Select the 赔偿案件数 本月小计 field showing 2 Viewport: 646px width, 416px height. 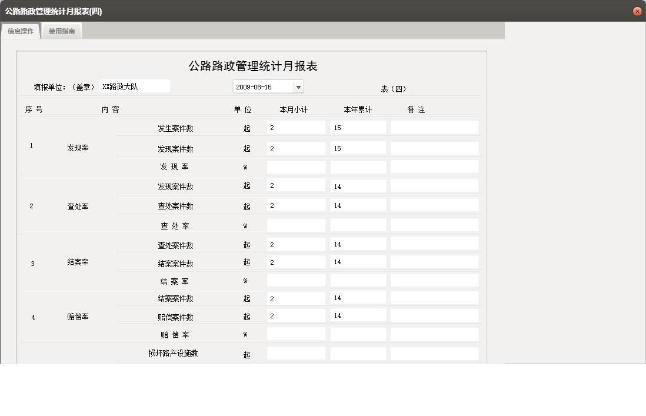click(x=295, y=316)
